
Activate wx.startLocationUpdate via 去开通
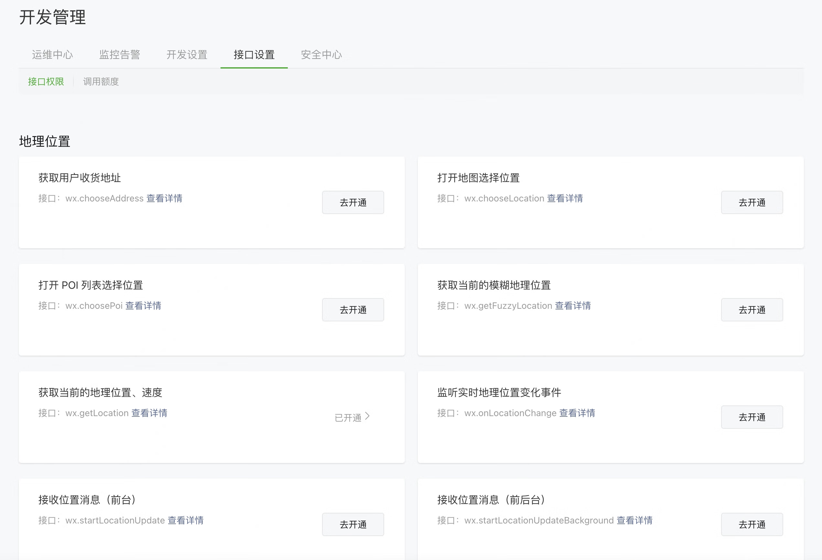click(x=353, y=524)
